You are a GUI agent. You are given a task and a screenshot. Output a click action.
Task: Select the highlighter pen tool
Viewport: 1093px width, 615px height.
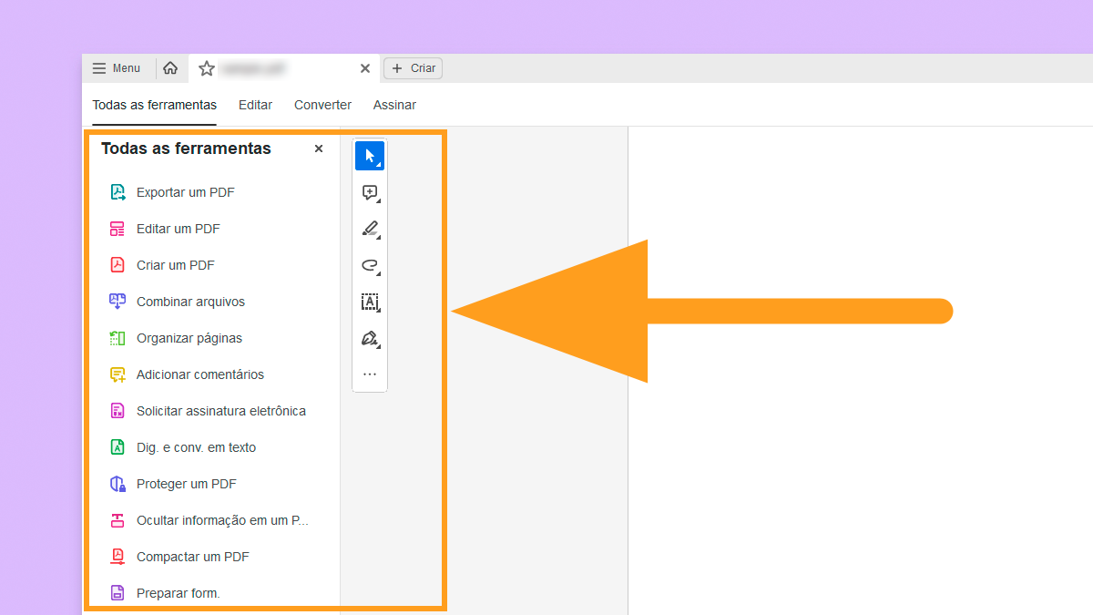370,229
